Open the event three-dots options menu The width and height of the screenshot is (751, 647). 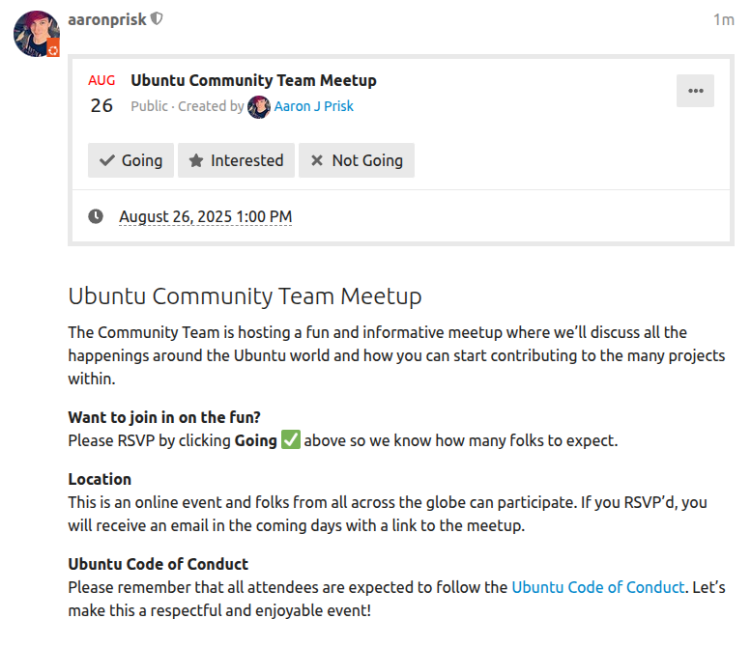[695, 91]
